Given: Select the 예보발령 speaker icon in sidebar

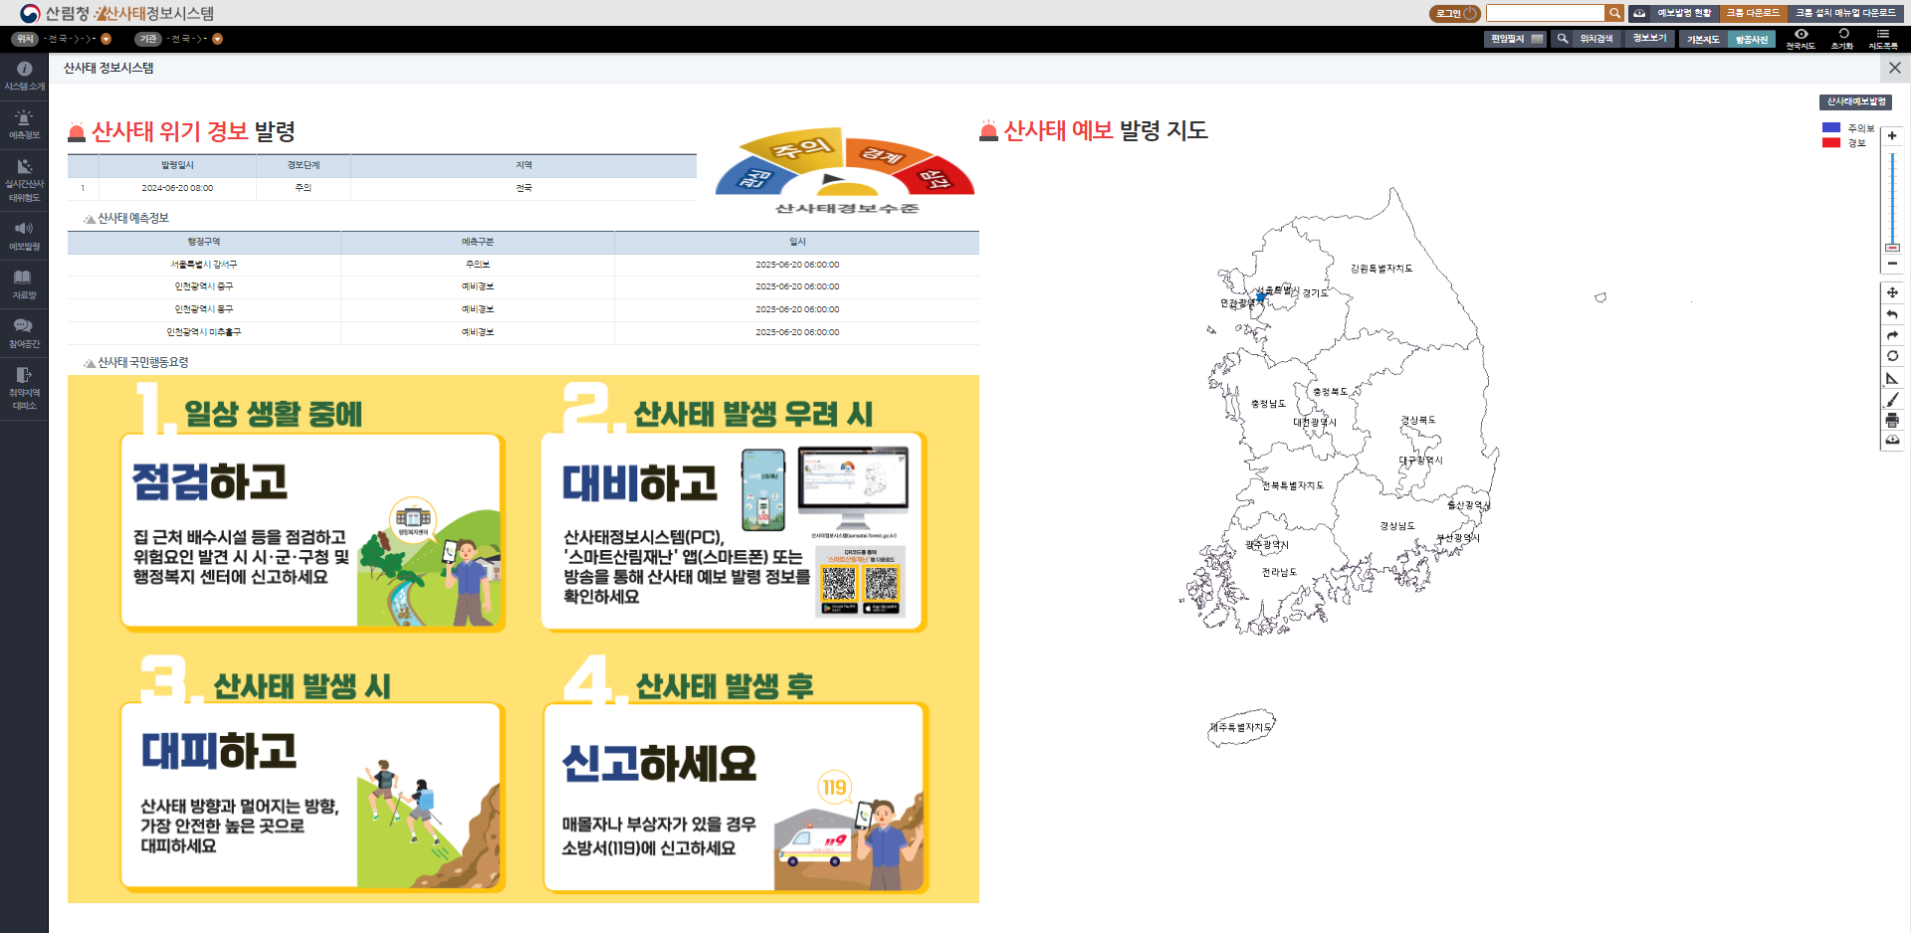Looking at the screenshot, I should point(23,235).
